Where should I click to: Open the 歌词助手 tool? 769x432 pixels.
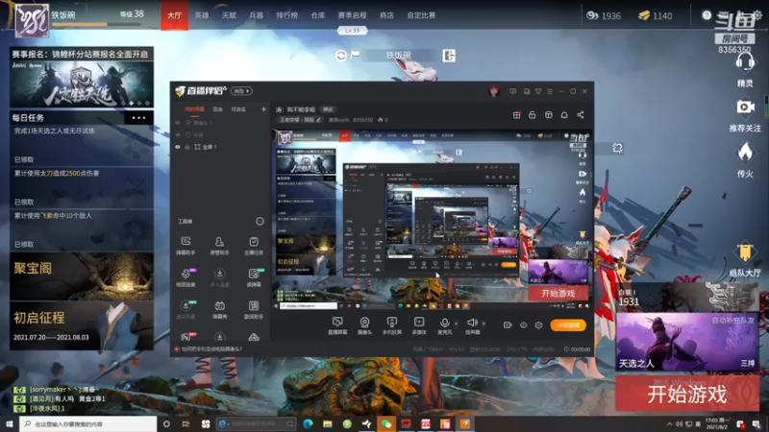click(254, 309)
